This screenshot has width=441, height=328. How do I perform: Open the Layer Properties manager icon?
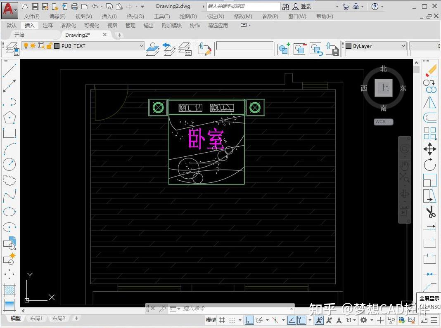(12, 49)
